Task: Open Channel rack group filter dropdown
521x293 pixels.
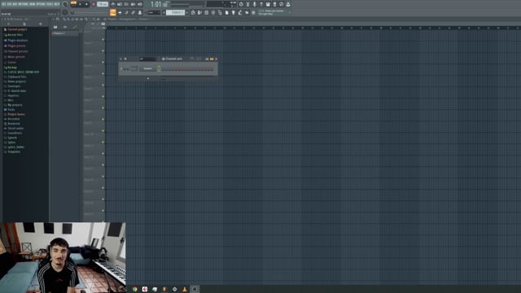Action: click(x=148, y=59)
